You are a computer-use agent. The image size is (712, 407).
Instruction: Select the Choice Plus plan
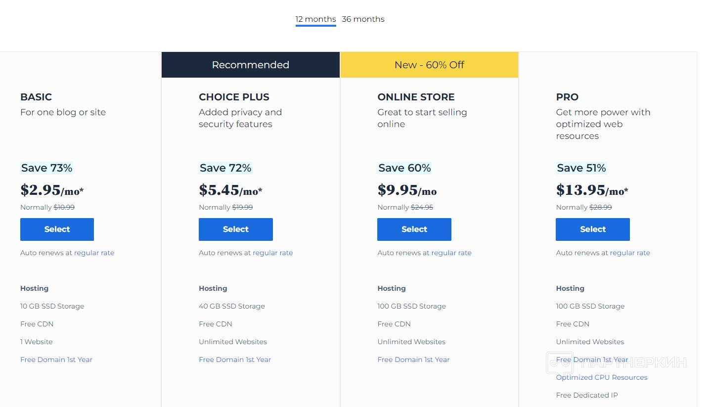235,229
